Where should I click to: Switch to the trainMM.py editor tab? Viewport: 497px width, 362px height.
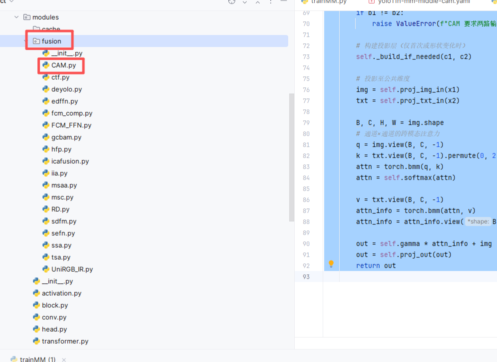coord(324,2)
